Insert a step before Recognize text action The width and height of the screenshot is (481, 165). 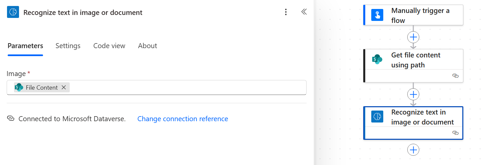(413, 95)
